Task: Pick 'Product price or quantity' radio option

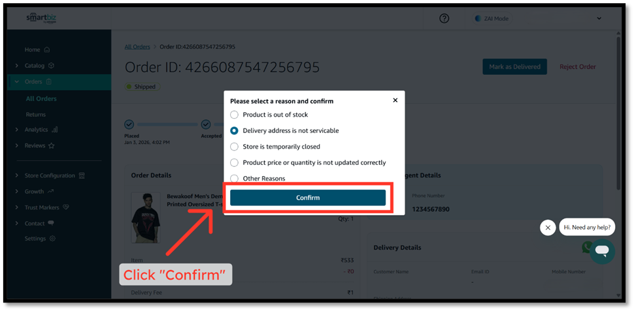Action: click(235, 162)
